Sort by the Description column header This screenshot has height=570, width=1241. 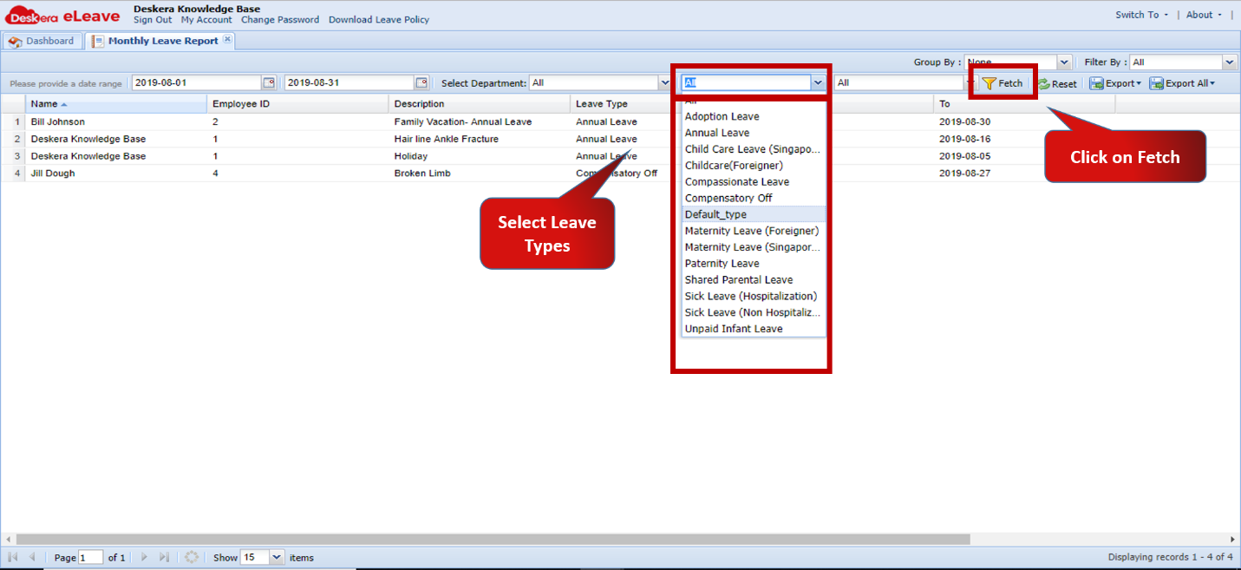coord(480,104)
